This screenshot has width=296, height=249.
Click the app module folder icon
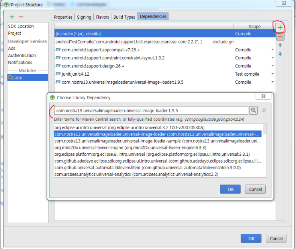(11, 77)
